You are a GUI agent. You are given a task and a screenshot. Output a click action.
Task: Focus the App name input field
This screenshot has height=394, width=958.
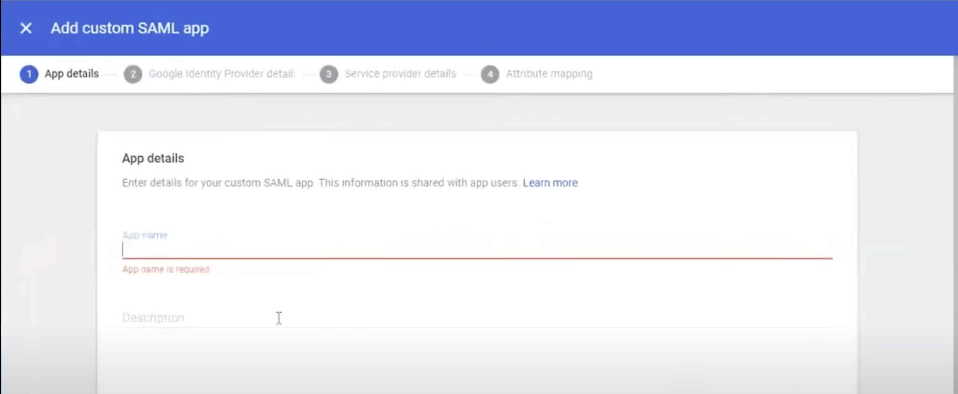click(477, 249)
